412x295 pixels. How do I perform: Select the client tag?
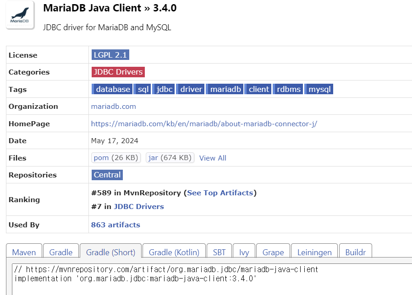[258, 89]
